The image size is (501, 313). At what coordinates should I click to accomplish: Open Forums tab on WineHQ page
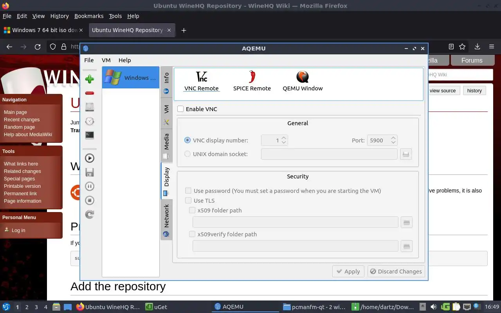click(x=472, y=60)
